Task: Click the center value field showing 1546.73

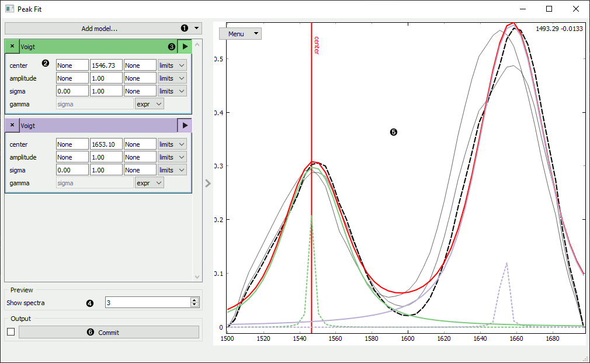Action: (x=106, y=65)
